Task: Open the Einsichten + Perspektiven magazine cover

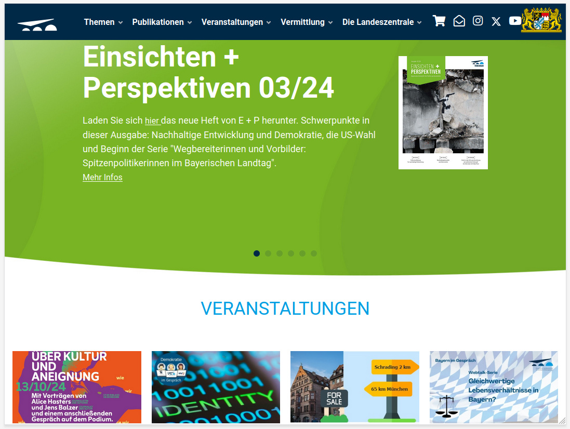Action: tap(443, 113)
